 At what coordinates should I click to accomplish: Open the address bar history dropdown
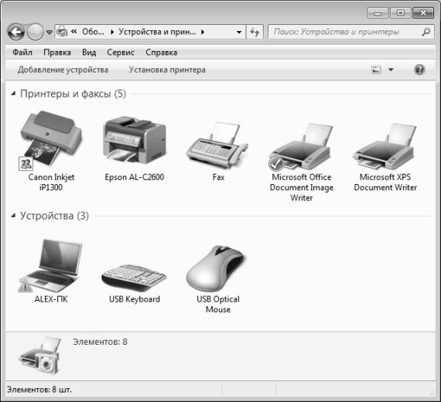point(239,32)
